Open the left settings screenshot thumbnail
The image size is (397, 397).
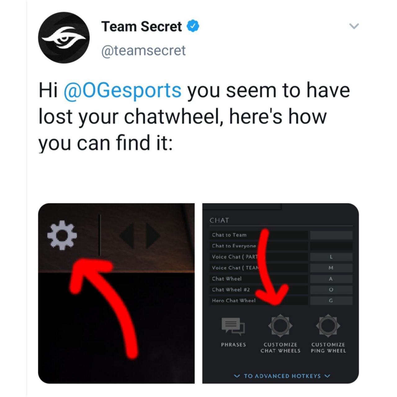coord(116,293)
